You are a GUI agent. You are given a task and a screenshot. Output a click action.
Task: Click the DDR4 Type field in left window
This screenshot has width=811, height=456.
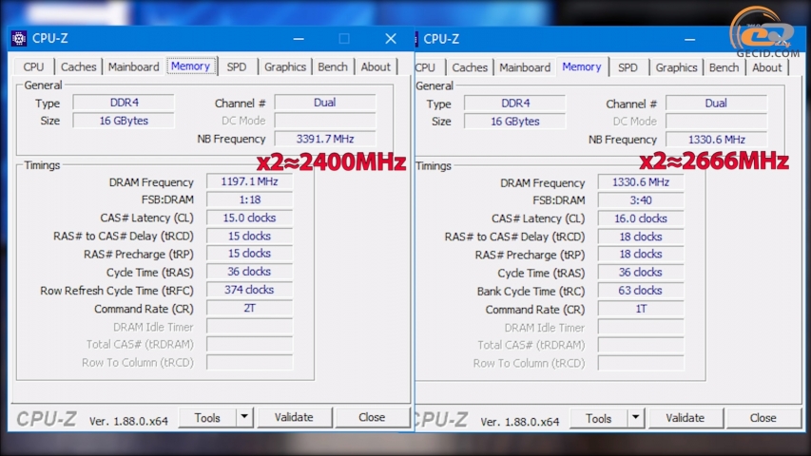[124, 103]
